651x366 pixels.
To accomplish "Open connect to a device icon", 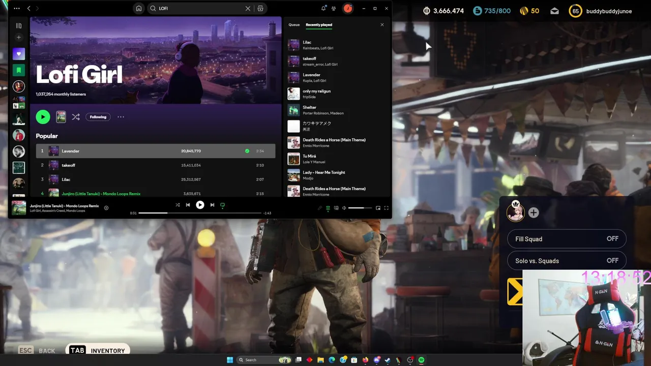I will (336, 208).
